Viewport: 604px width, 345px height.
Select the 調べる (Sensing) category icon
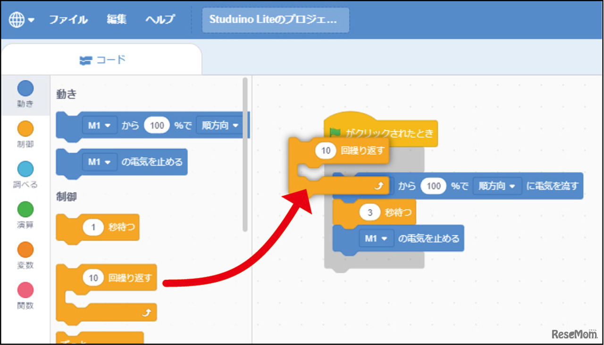coord(25,168)
